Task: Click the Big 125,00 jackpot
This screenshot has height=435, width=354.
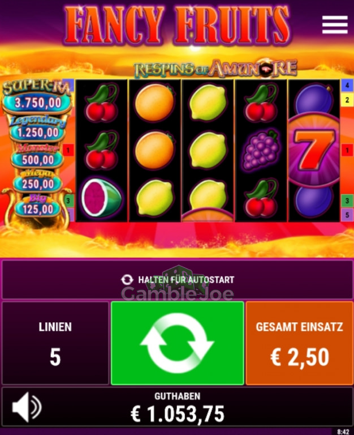Action: click(38, 206)
